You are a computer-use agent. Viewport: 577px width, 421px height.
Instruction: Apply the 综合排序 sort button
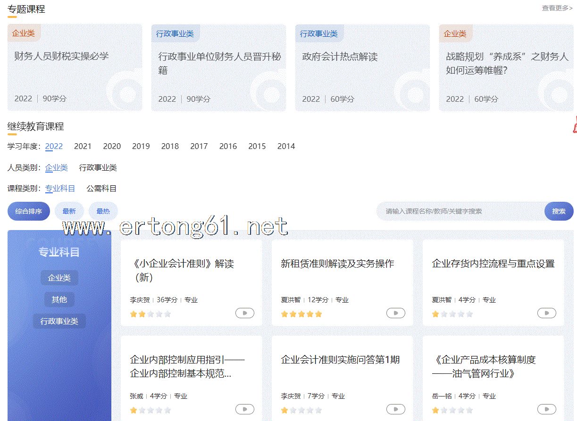pos(28,211)
